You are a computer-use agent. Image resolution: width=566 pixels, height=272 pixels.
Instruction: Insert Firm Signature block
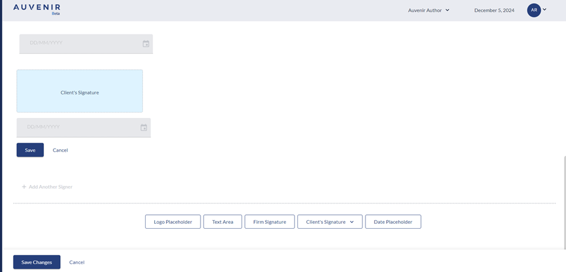pos(269,222)
